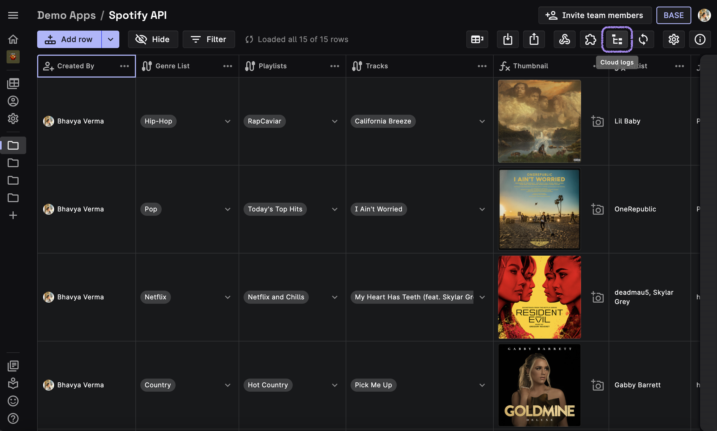Click Demo Apps breadcrumb link

(x=66, y=15)
